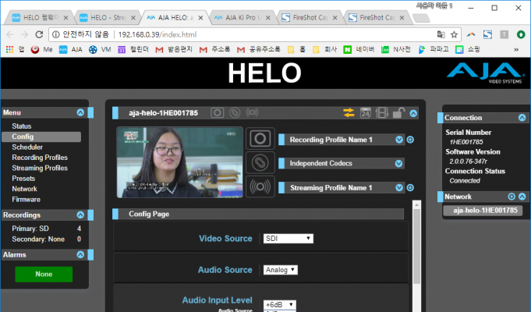
Task: Open the 캘린더 bookmark
Action: [x=133, y=50]
